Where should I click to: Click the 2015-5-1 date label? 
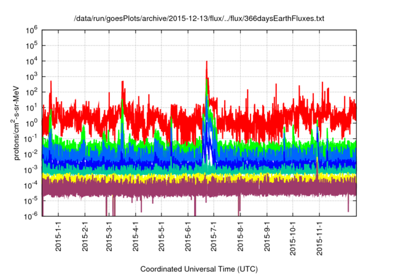coord(161,236)
